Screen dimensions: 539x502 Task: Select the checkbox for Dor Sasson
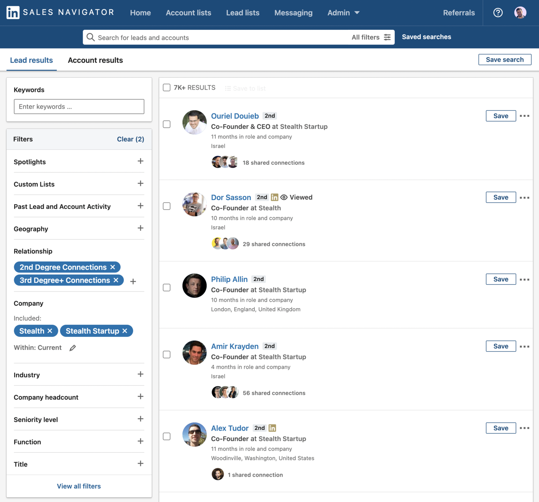click(x=167, y=206)
